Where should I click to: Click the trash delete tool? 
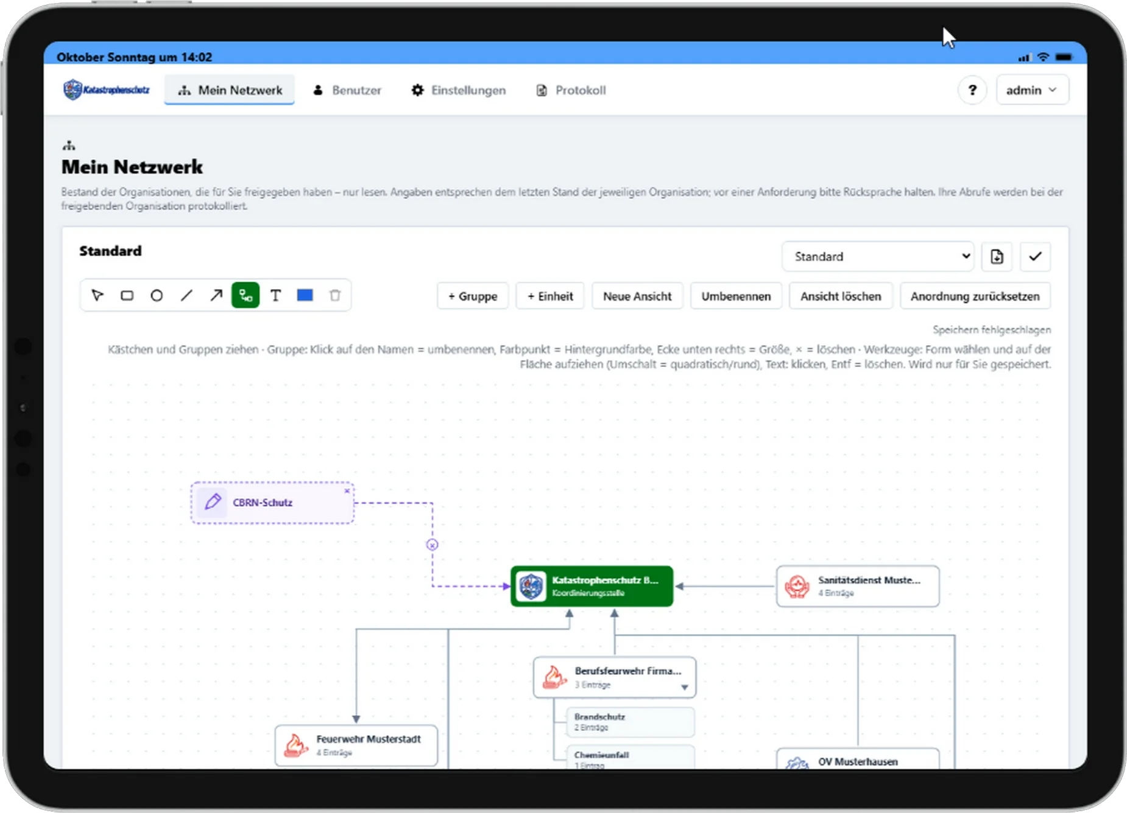tap(335, 296)
